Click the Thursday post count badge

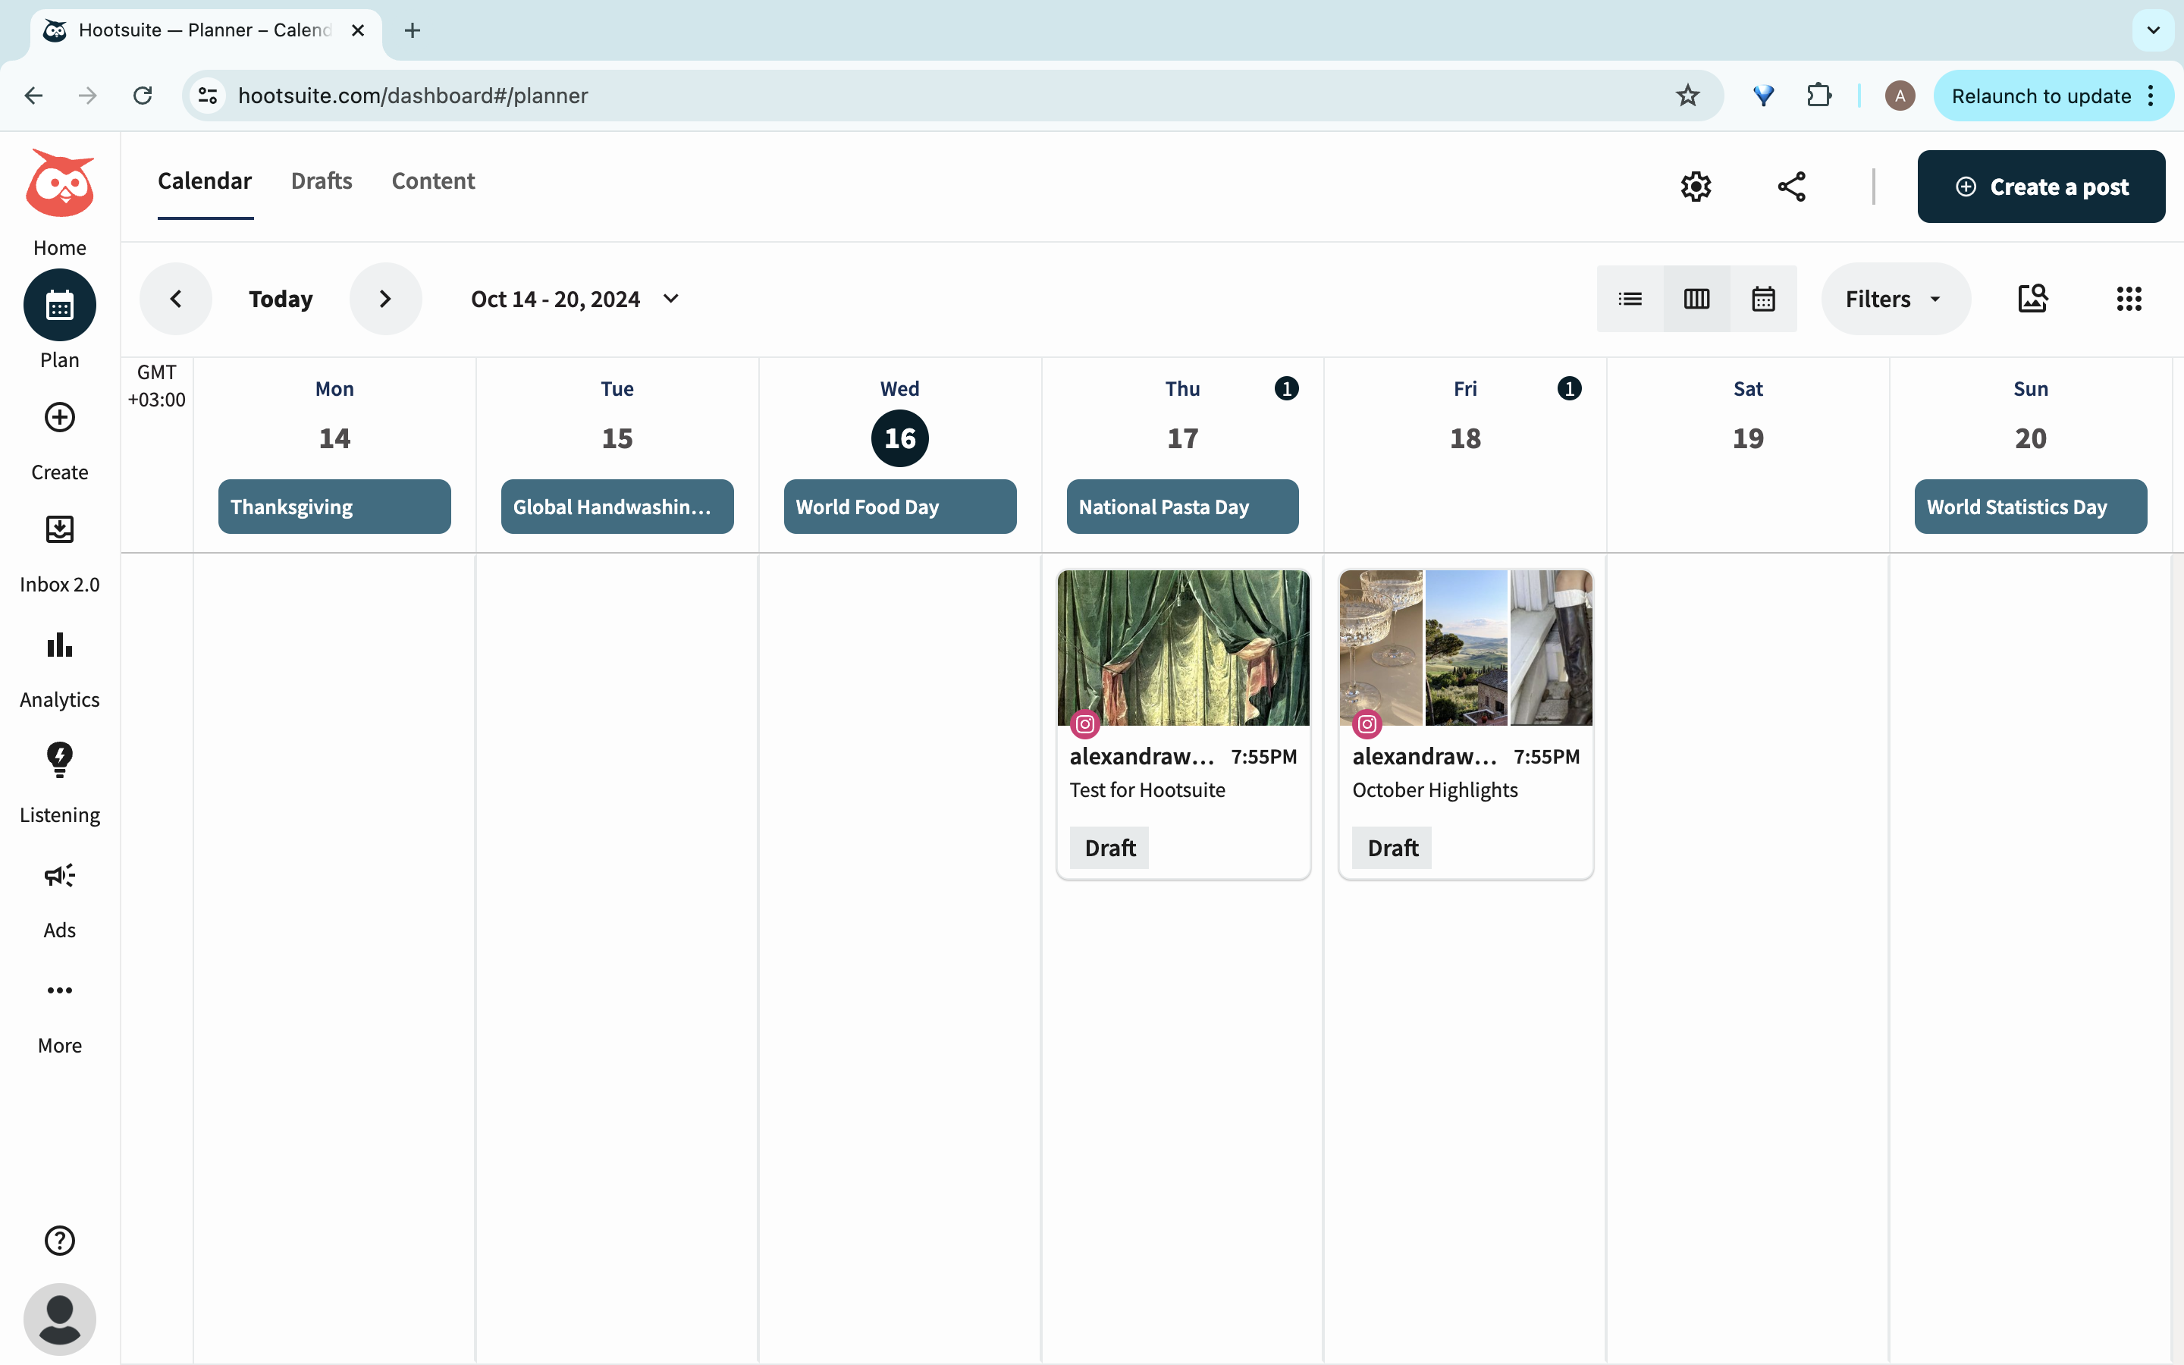(x=1286, y=388)
